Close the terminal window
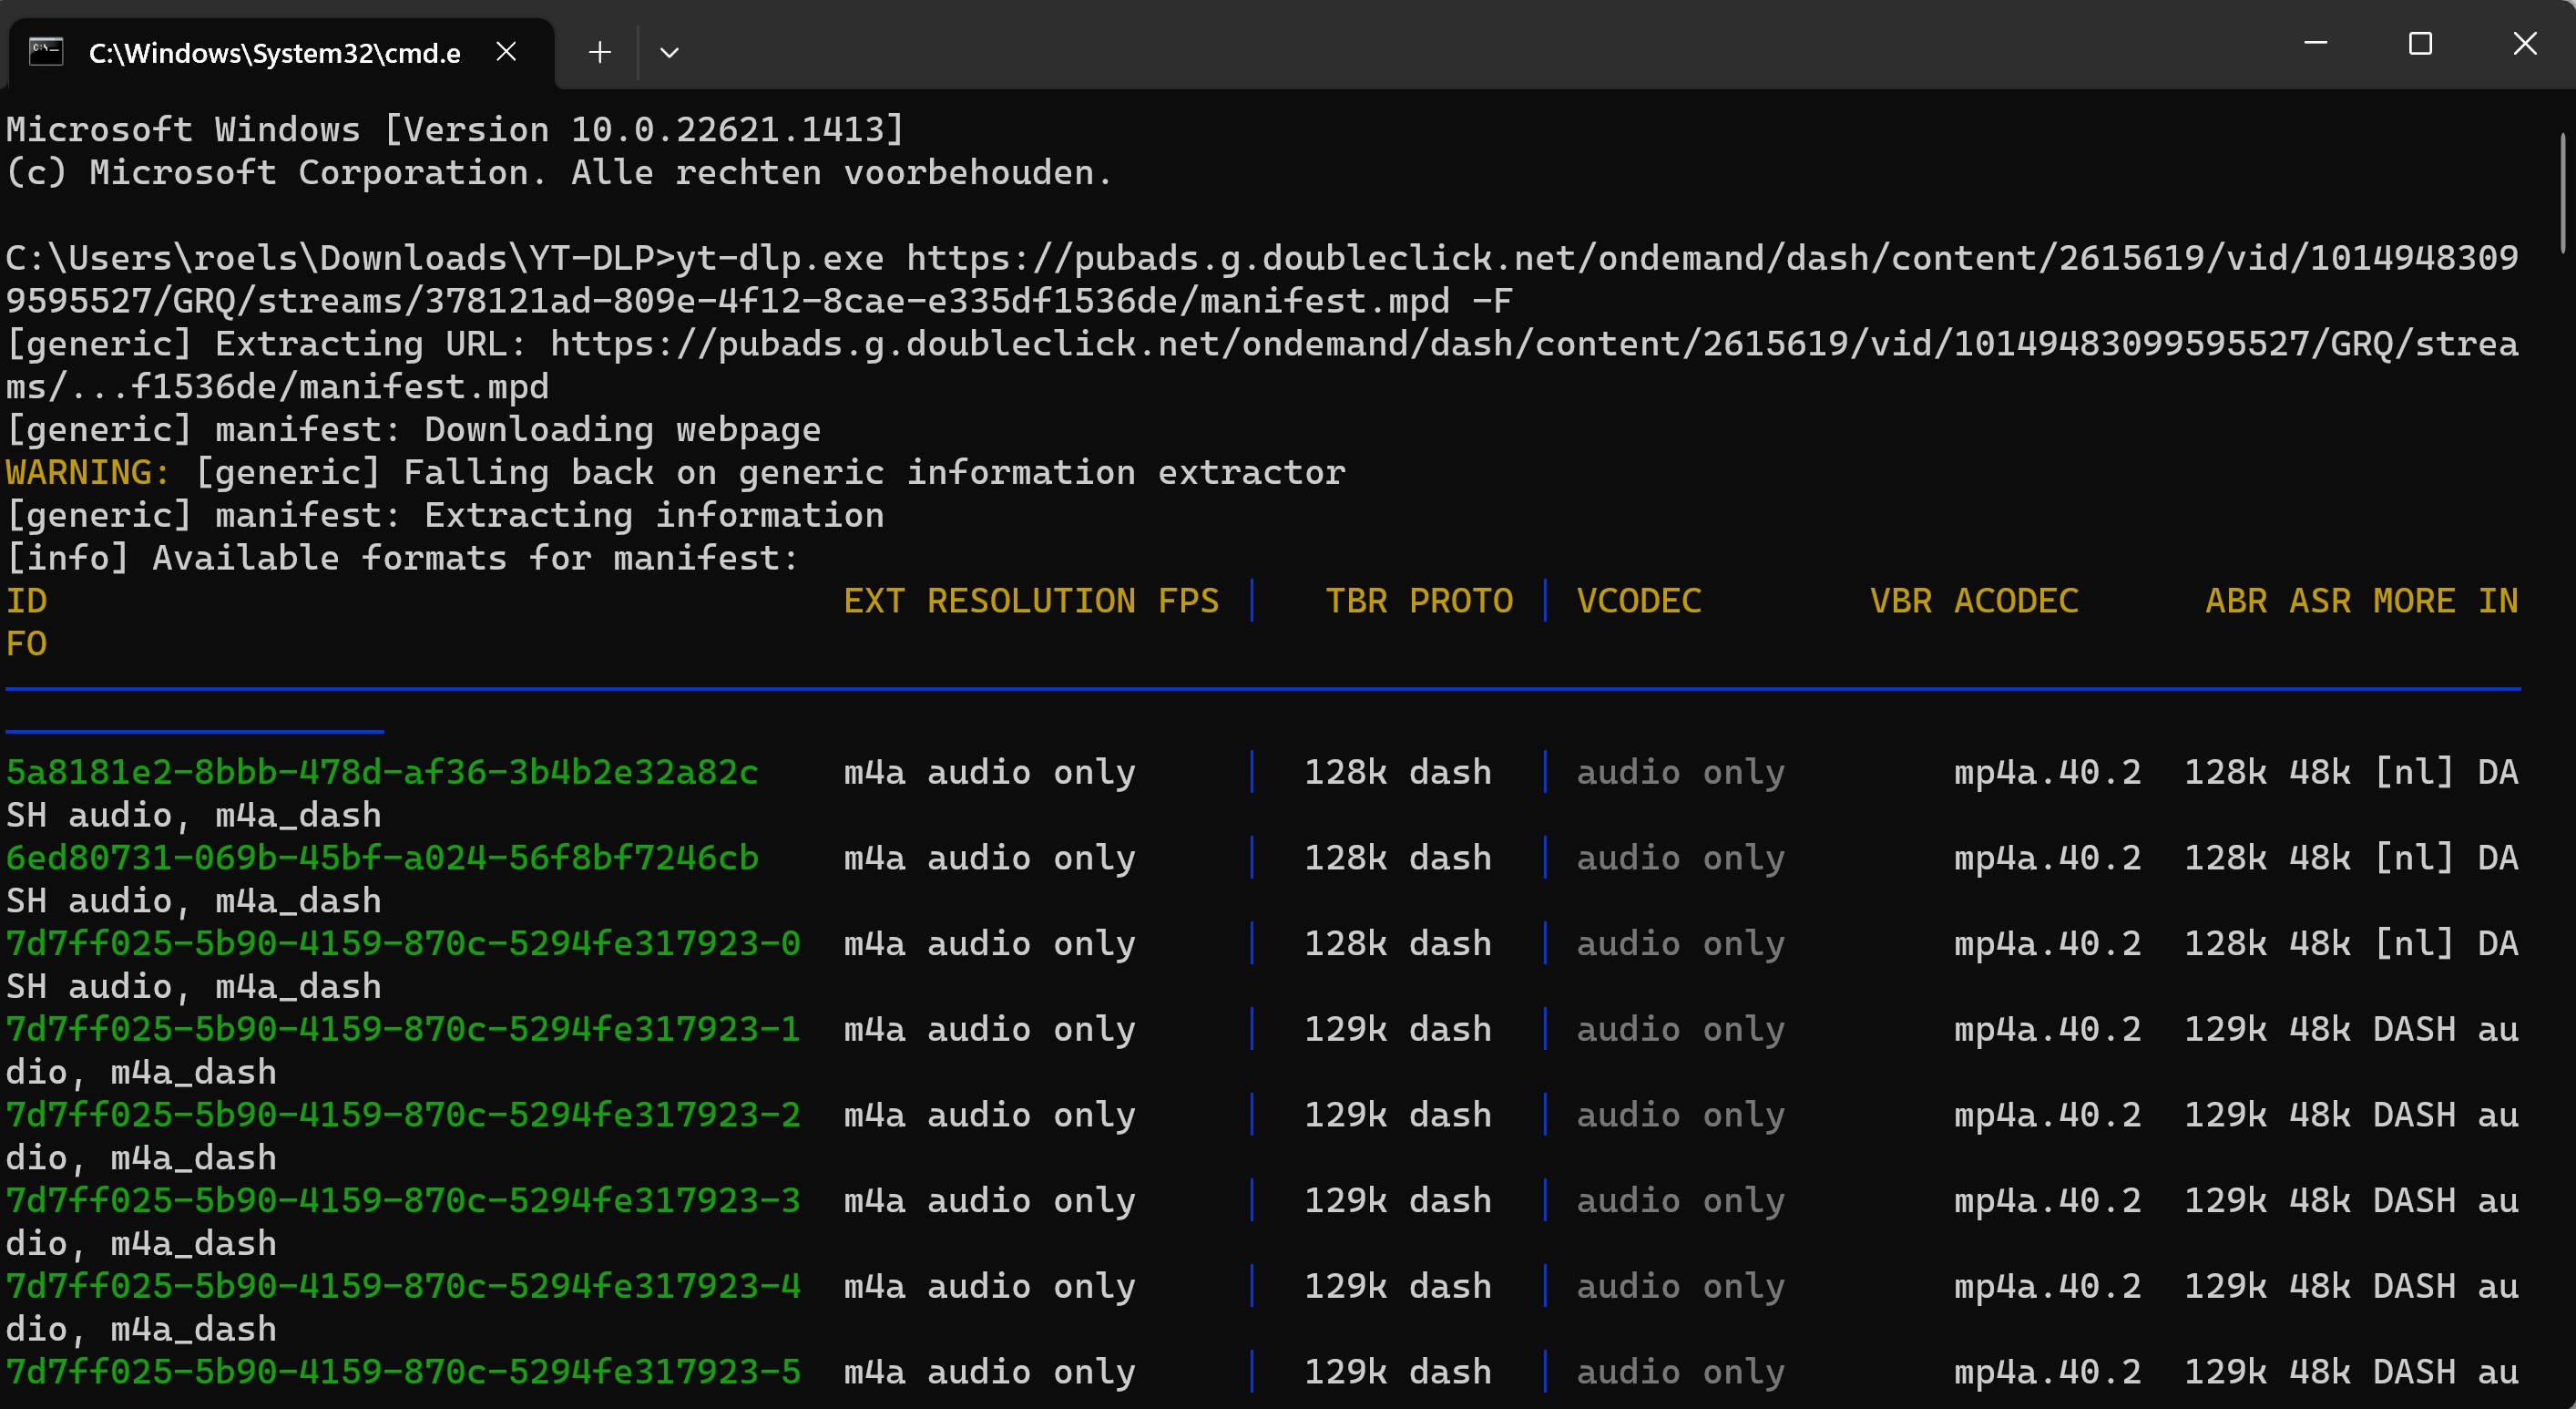This screenshot has height=1409, width=2576. 2524,44
